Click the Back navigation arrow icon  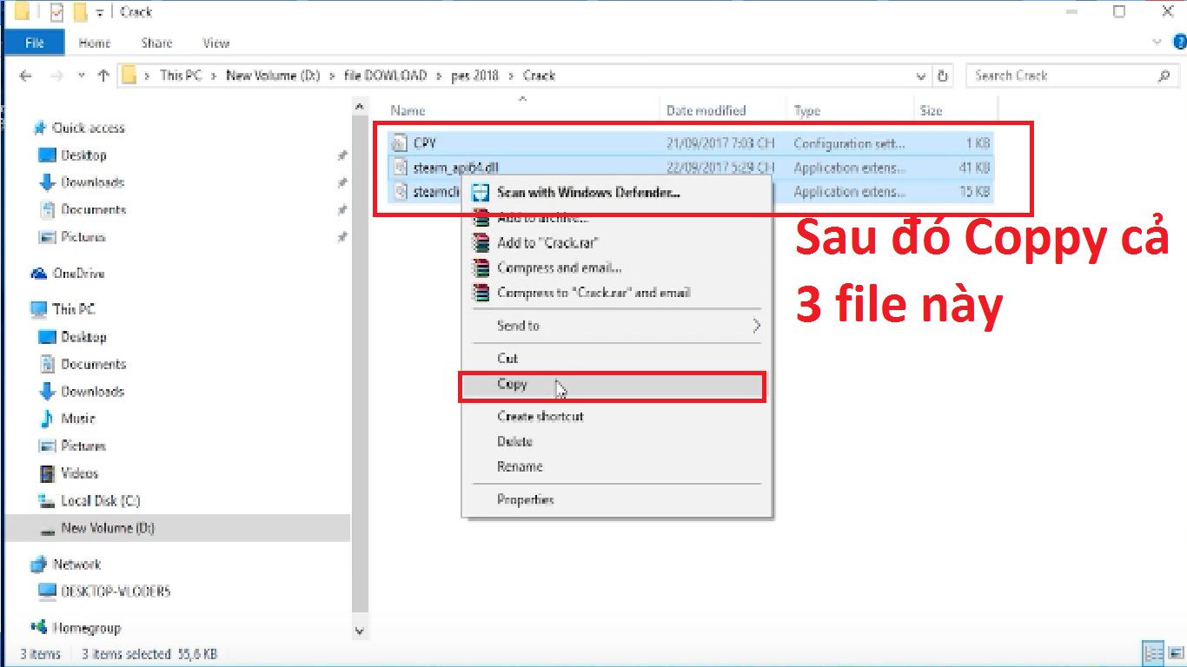pyautogui.click(x=25, y=76)
